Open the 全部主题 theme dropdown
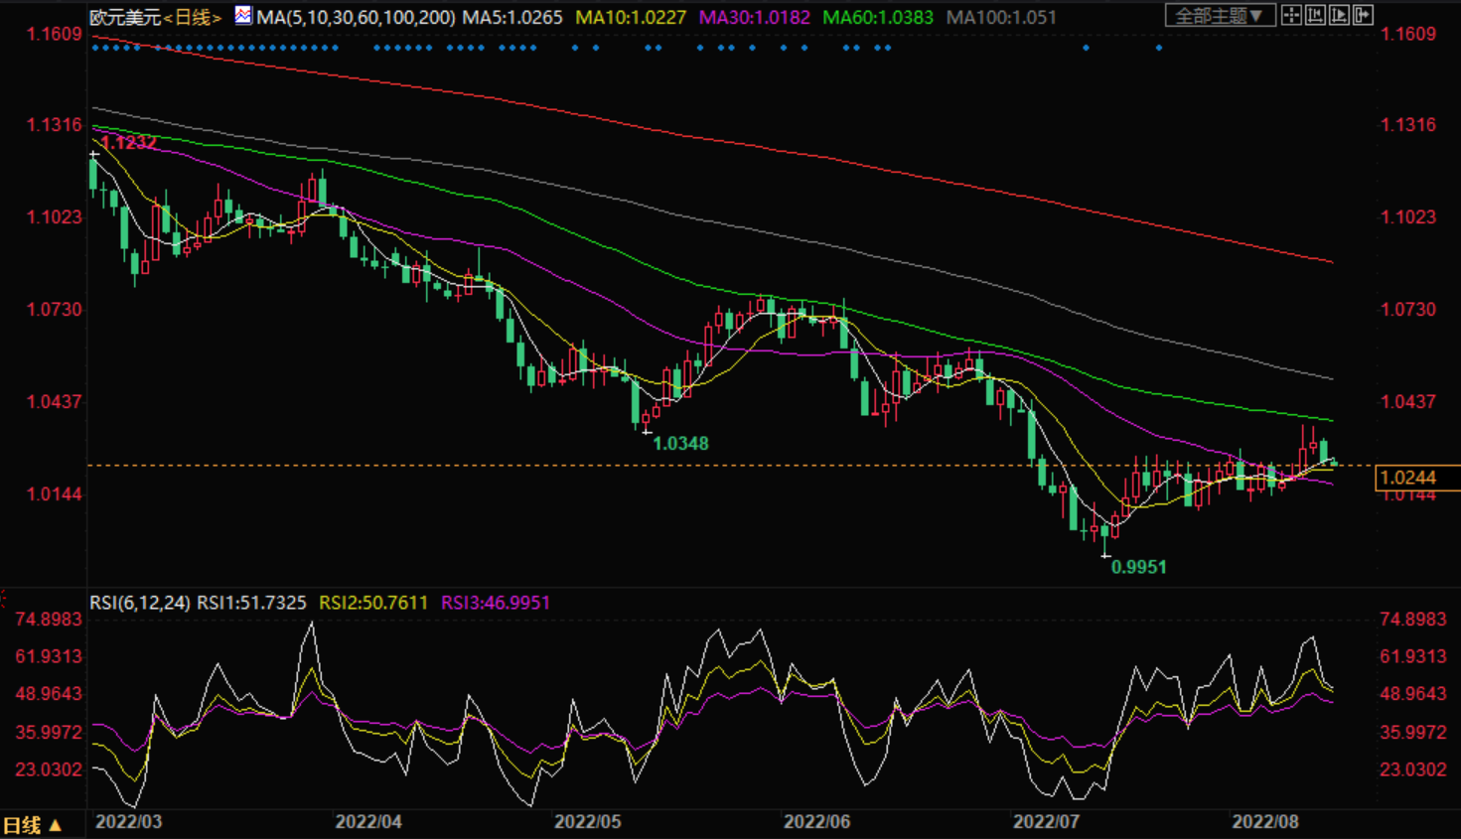Screen dimensions: 1461x839 1219,16
